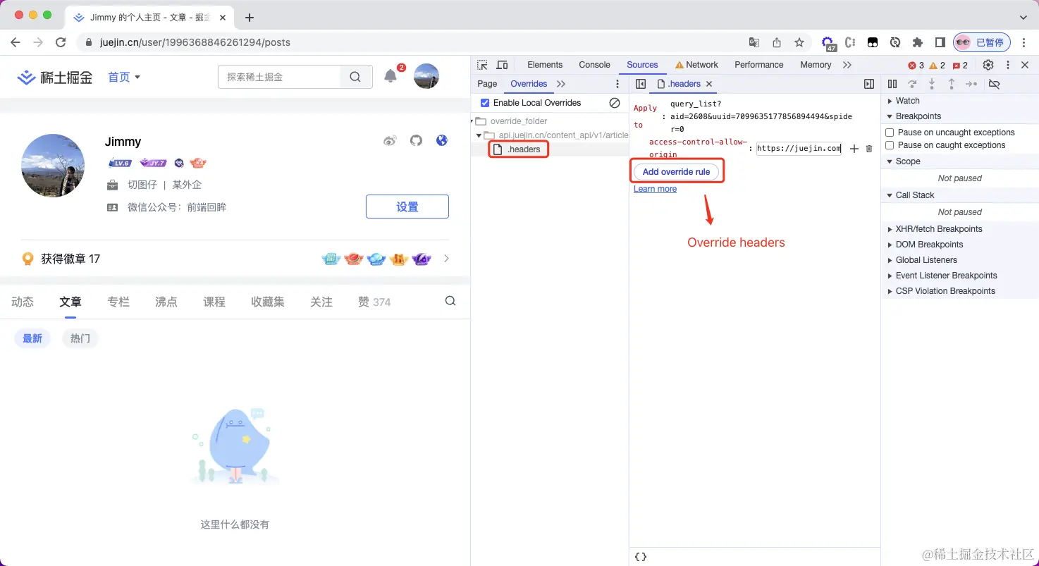Open Jimmy's Weibo profile icon

coord(390,141)
